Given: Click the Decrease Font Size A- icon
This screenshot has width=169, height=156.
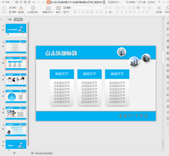Looking at the screenshot, I should (110, 8).
